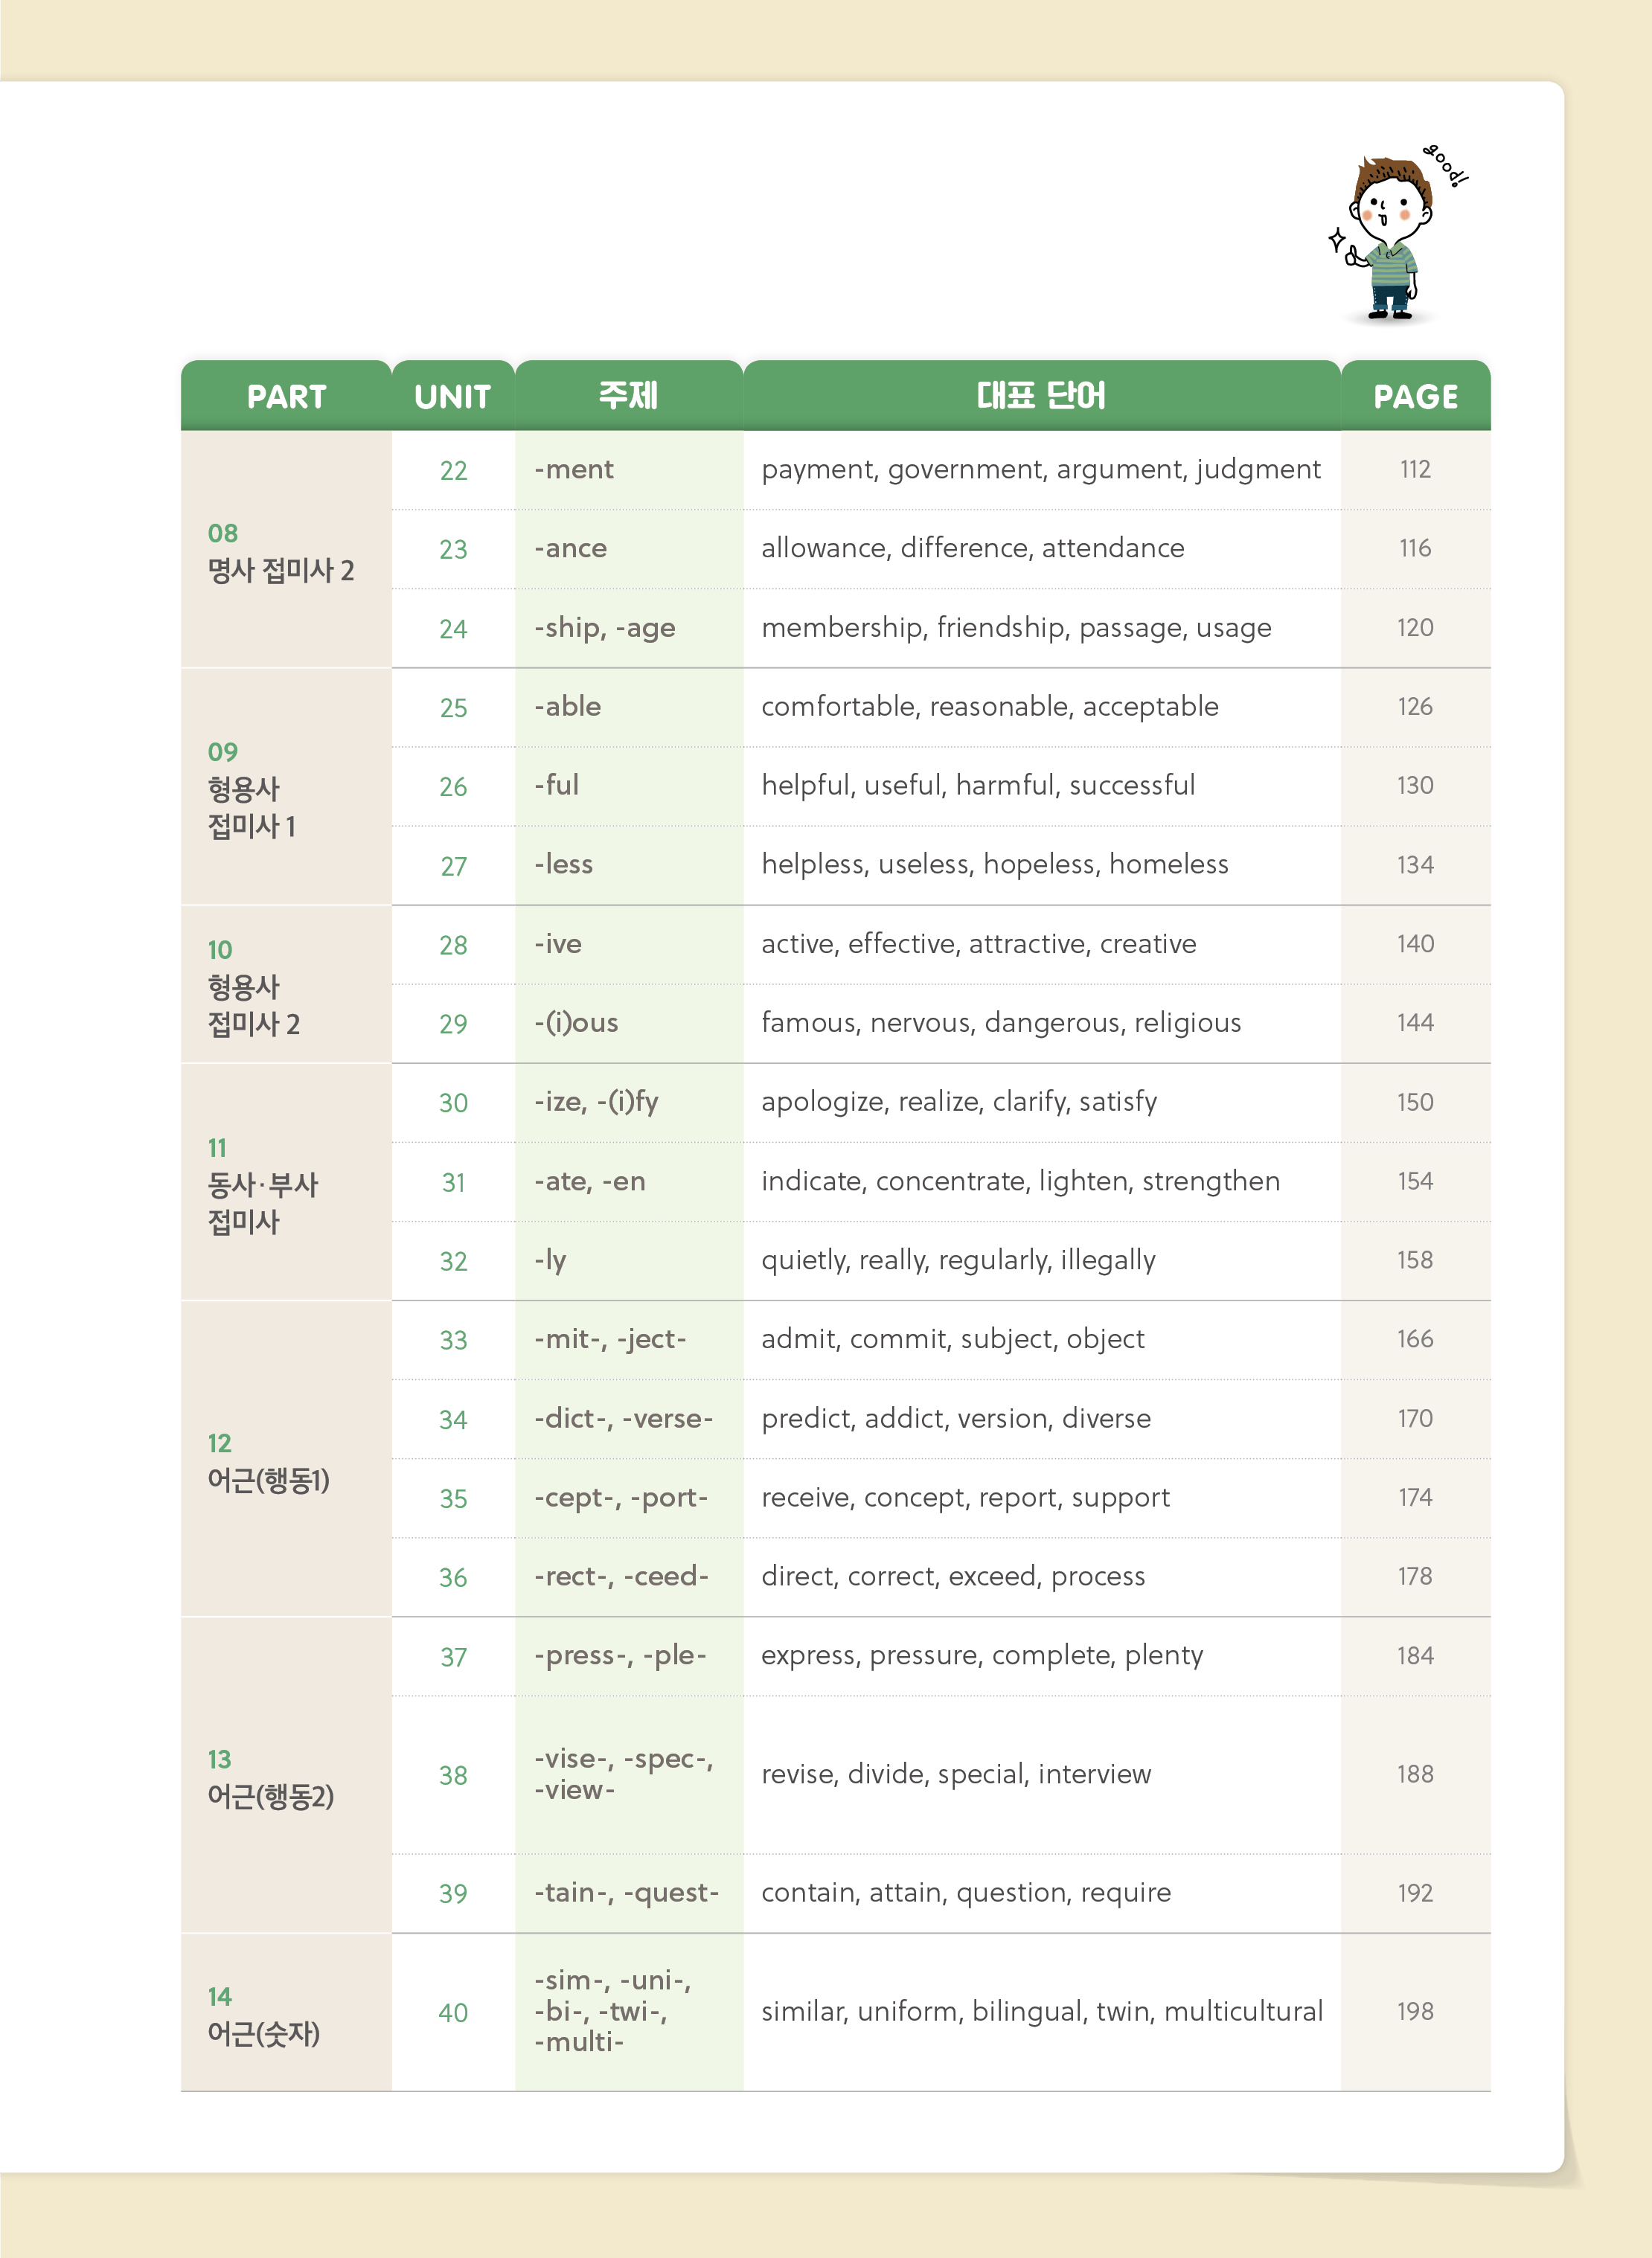The image size is (1652, 2258).
Task: Click the -ize, -(i)fy topic cell
Action: tap(596, 1102)
